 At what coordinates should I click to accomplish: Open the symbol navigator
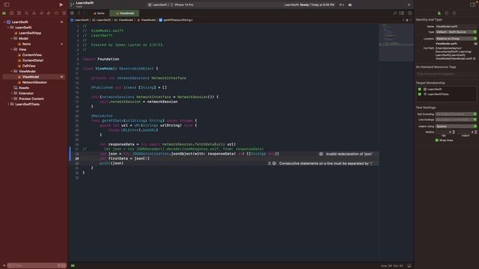(19, 13)
